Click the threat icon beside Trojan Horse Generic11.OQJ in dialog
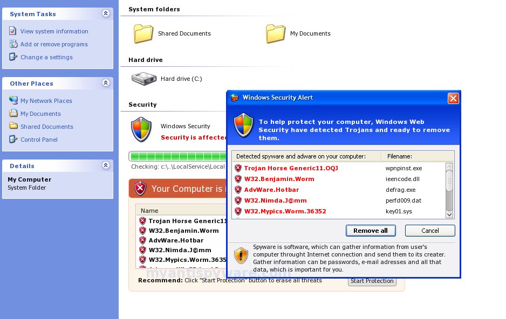 pyautogui.click(x=238, y=168)
